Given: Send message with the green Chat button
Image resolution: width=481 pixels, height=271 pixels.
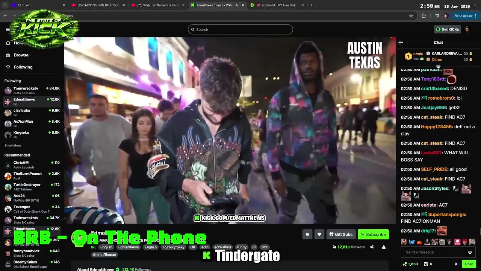Looking at the screenshot, I should coord(469,264).
